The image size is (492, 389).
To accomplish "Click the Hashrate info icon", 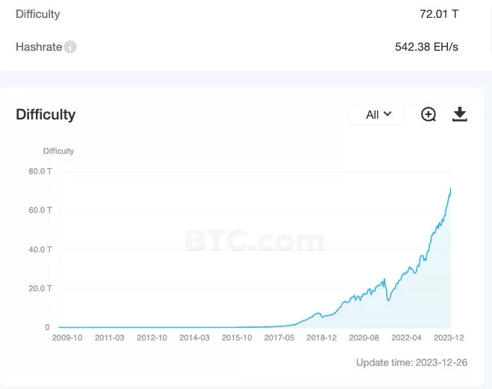I will [x=70, y=47].
